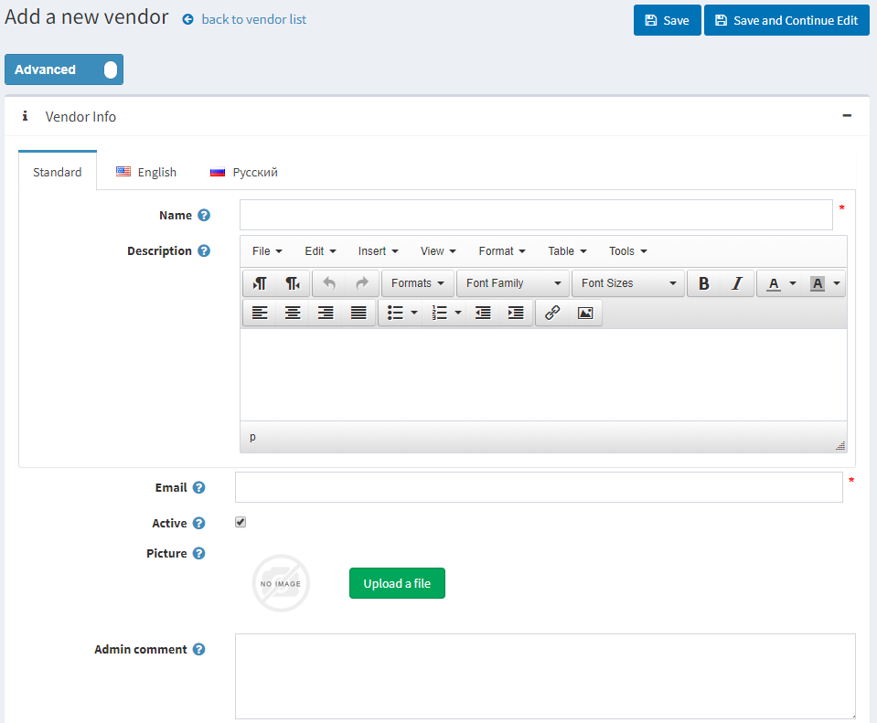Uncheck the Active checkbox
Image resolution: width=877 pixels, height=723 pixels.
click(x=241, y=523)
